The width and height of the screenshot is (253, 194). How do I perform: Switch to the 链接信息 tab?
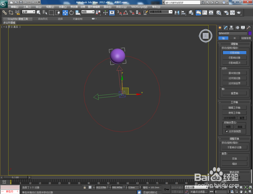[x=246, y=38]
